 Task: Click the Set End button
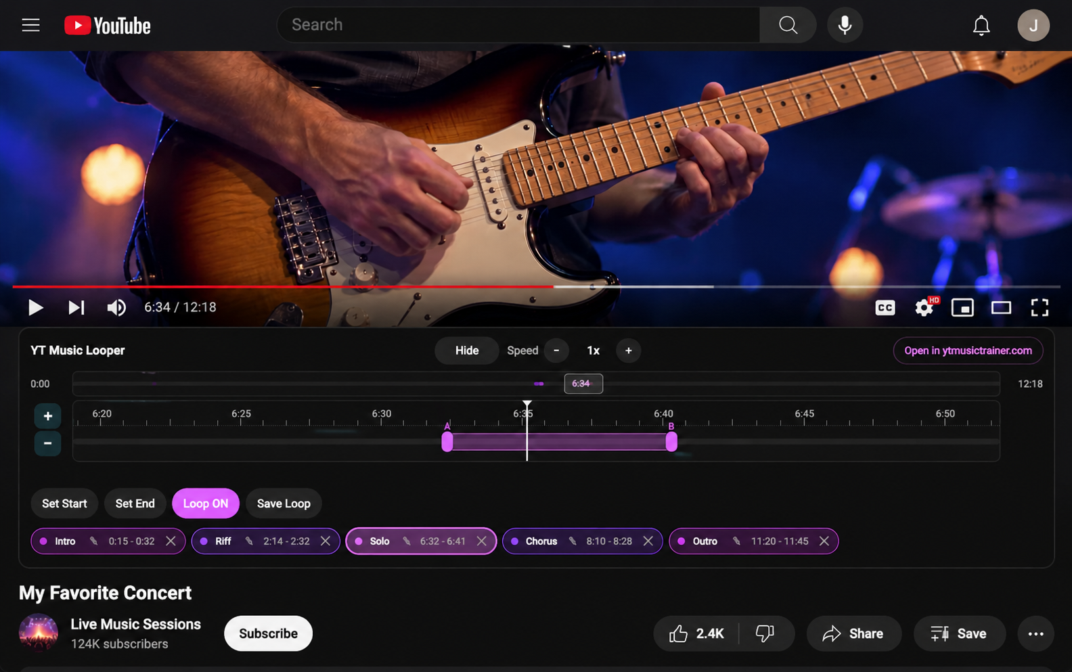135,503
